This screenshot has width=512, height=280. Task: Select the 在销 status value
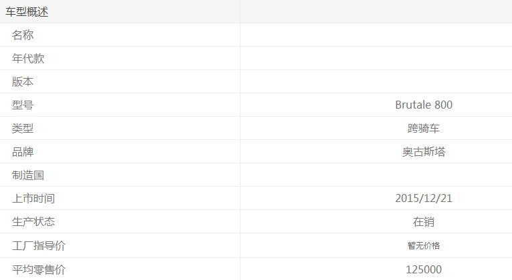[x=423, y=222]
